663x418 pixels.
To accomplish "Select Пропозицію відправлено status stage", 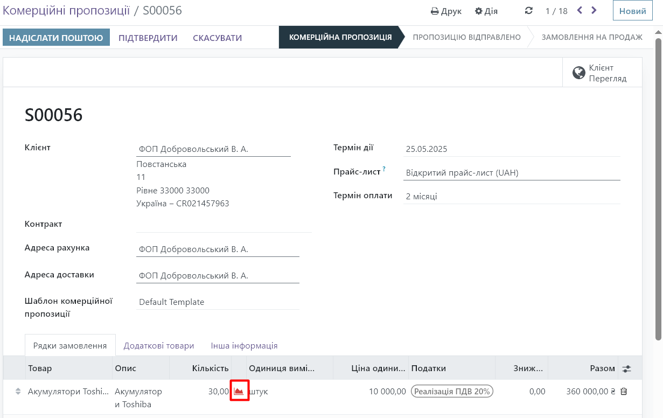I will [466, 37].
